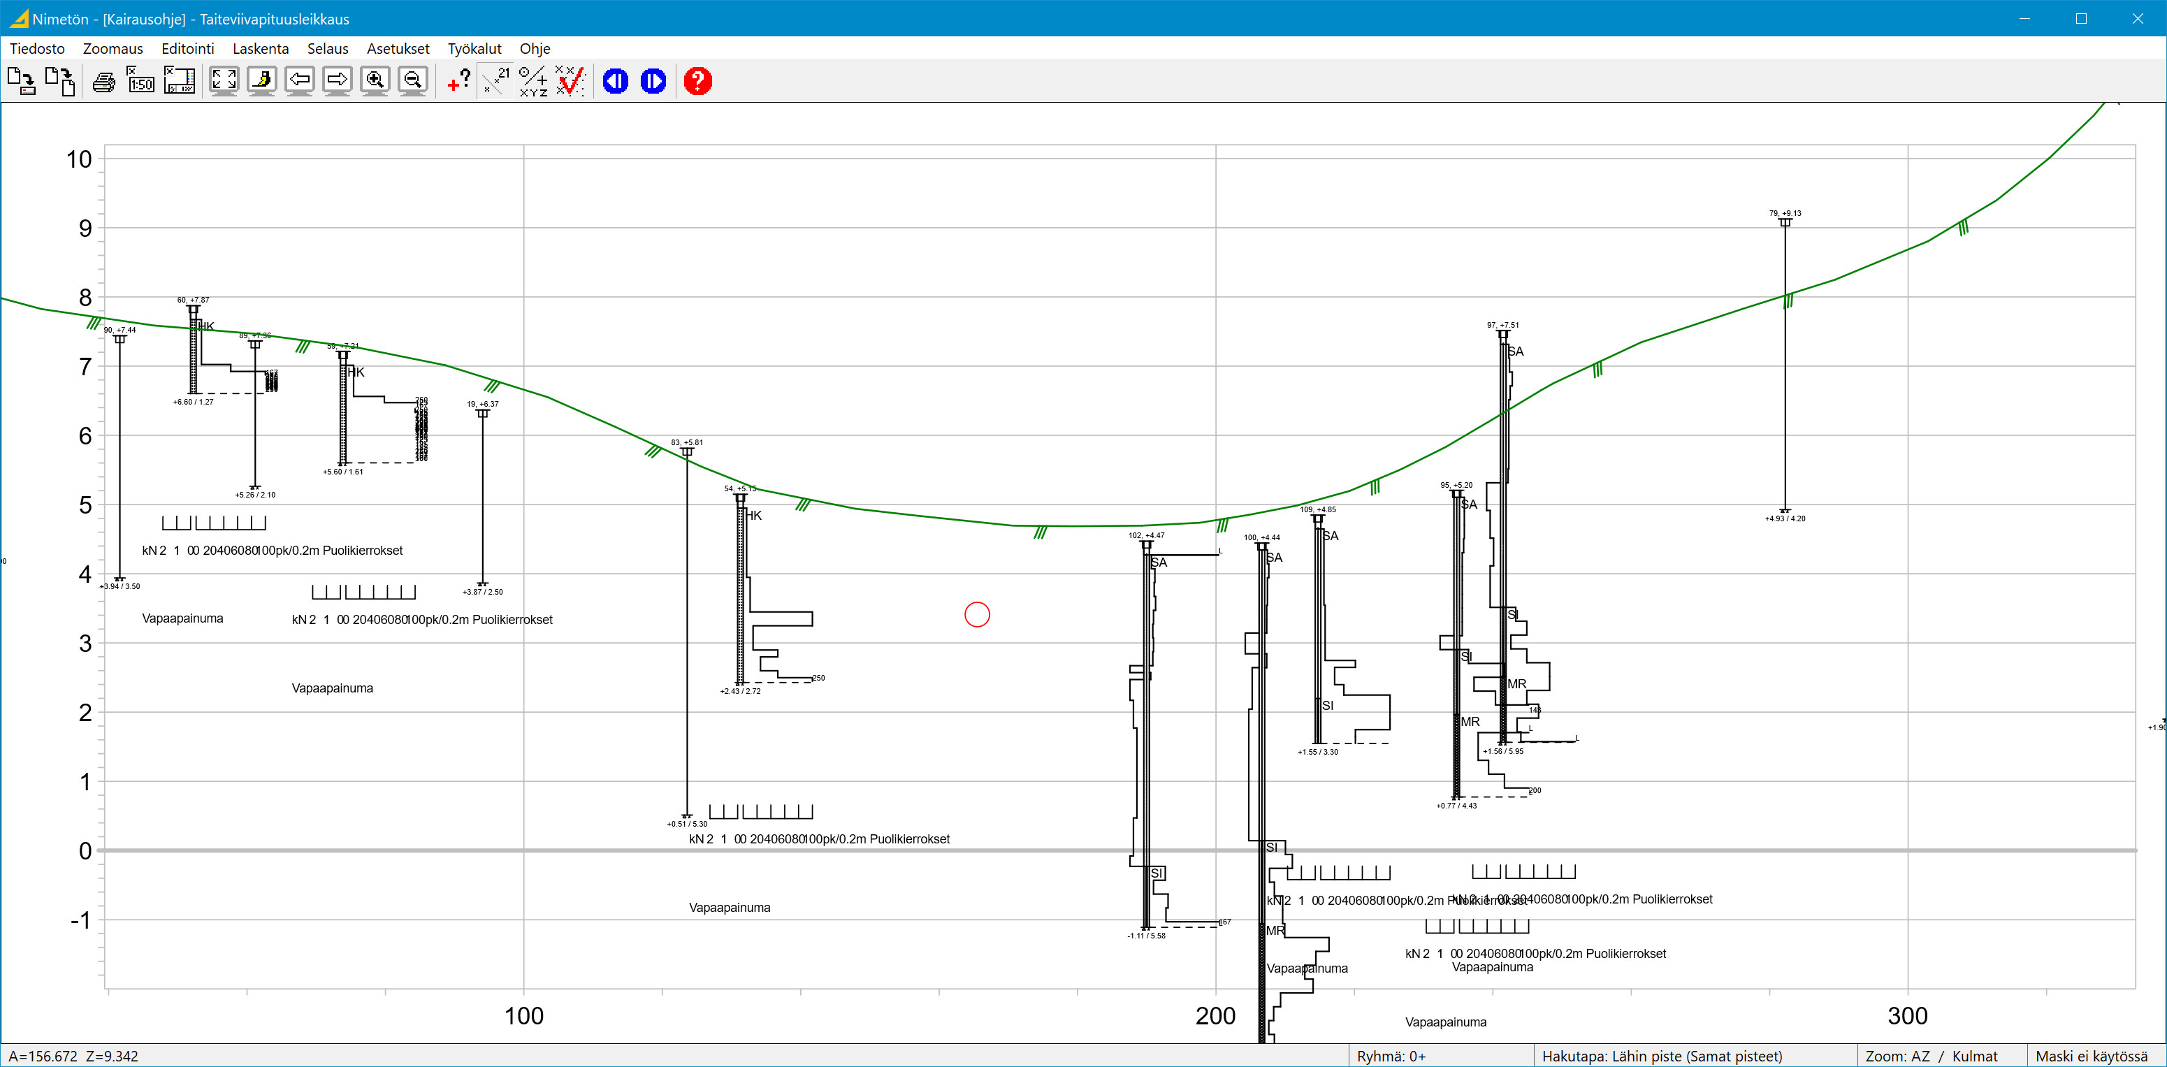The width and height of the screenshot is (2167, 1067).
Task: Click the XYZ coordinates tool icon
Action: pyautogui.click(x=533, y=82)
